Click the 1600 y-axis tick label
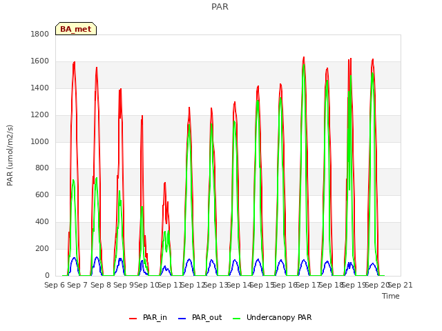Viewport: 442px width, 331px height. coord(40,61)
